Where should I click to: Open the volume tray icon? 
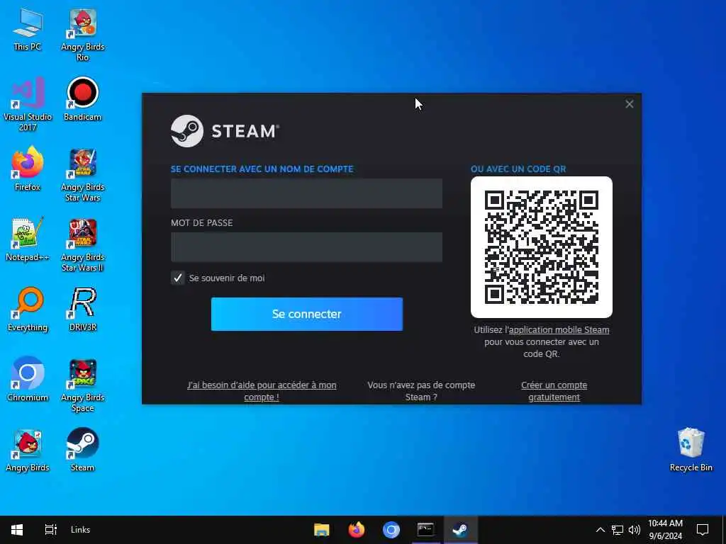(x=635, y=530)
